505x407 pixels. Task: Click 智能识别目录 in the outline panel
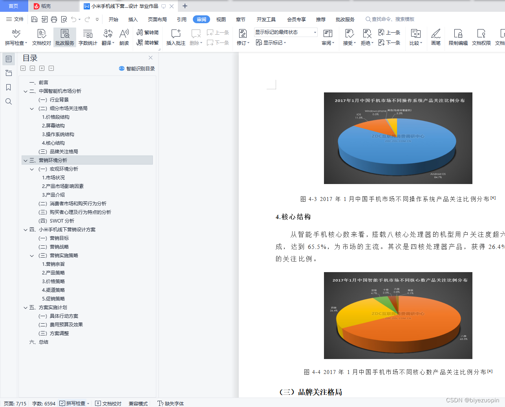[x=137, y=68]
